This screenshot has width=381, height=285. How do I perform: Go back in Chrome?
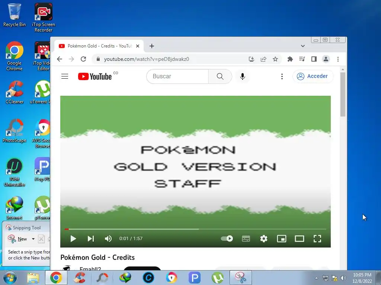pyautogui.click(x=60, y=59)
